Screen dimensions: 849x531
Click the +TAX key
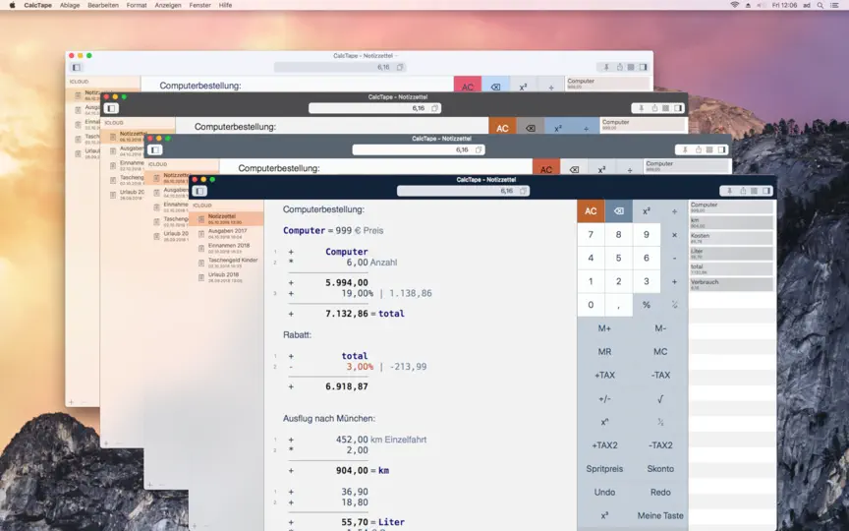pyautogui.click(x=604, y=375)
